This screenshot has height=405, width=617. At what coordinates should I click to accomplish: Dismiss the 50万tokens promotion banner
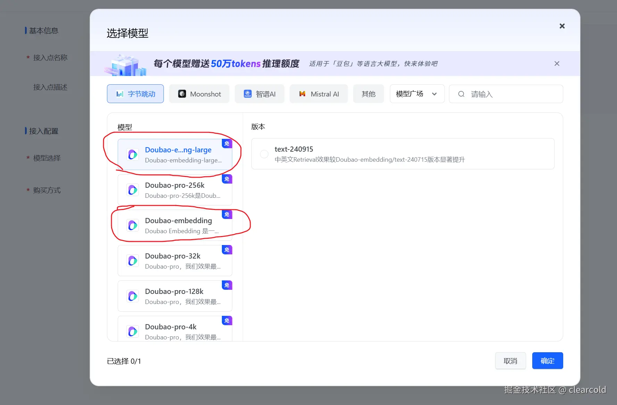(557, 64)
